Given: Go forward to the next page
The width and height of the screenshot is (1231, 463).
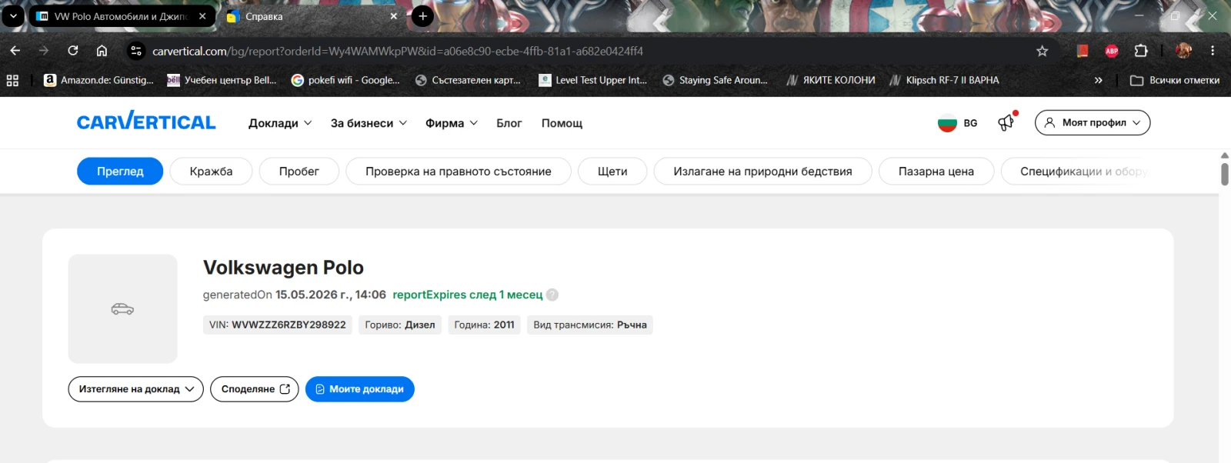Looking at the screenshot, I should [x=44, y=51].
